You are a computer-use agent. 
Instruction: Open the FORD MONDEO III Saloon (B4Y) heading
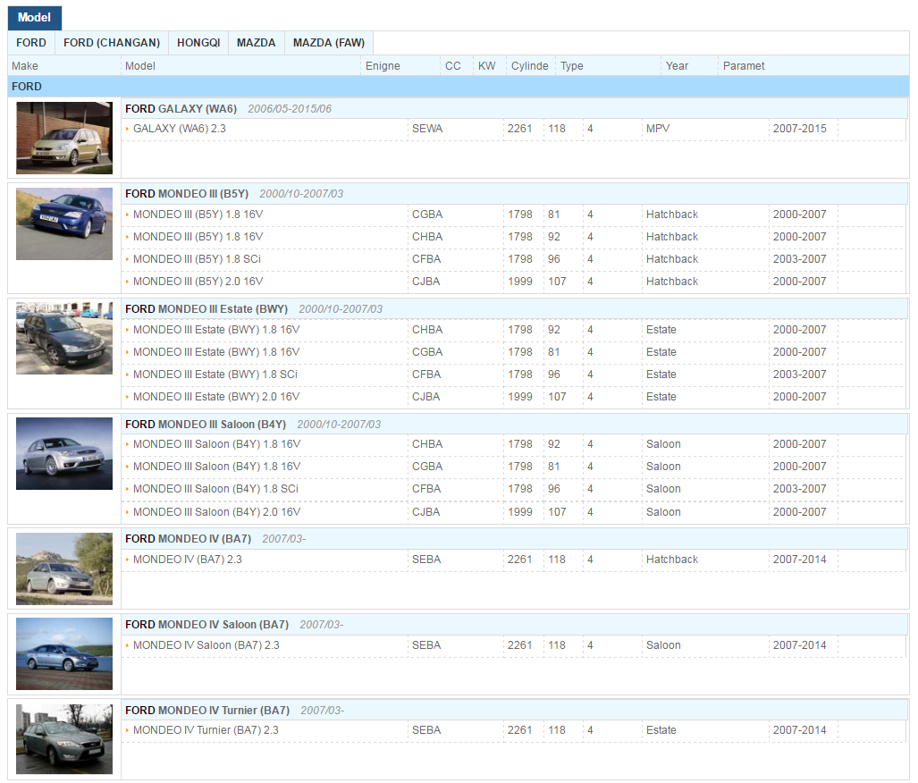coord(206,425)
